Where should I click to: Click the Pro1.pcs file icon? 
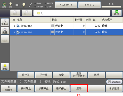(18, 26)
